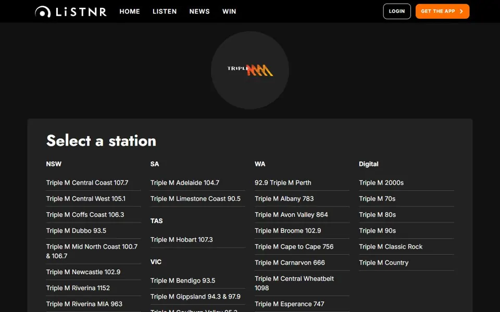Open Triple M Gippsland 94.3 & 97.9
The image size is (500, 312).
coord(195,296)
